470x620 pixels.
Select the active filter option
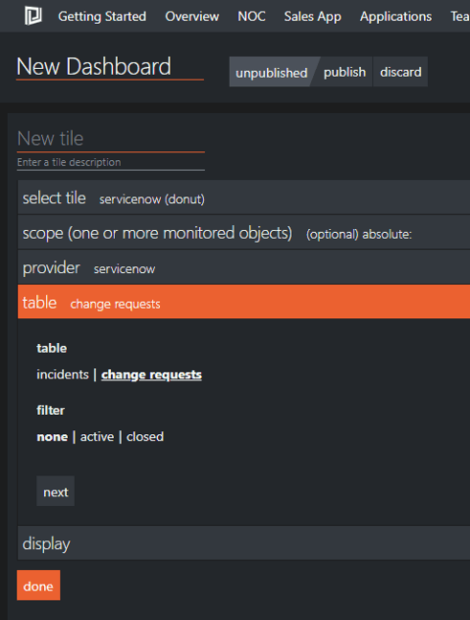click(x=98, y=437)
